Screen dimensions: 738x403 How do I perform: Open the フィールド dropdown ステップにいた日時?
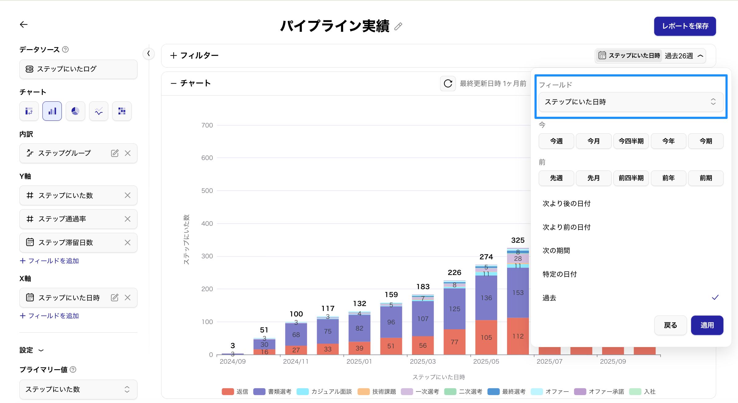[631, 102]
